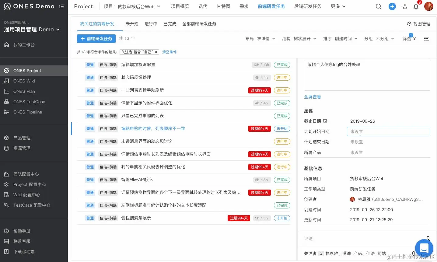Image resolution: width=437 pixels, height=262 pixels.
Task: Click the 清空条件 clear filters link
Action: coord(170,52)
